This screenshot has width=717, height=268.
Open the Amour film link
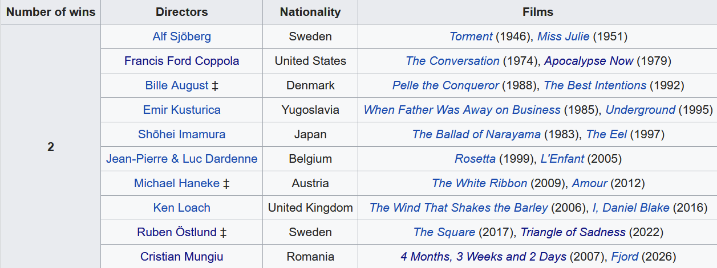[590, 183]
